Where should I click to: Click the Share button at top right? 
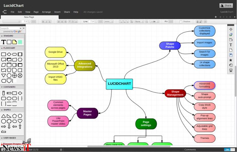click(226, 6)
